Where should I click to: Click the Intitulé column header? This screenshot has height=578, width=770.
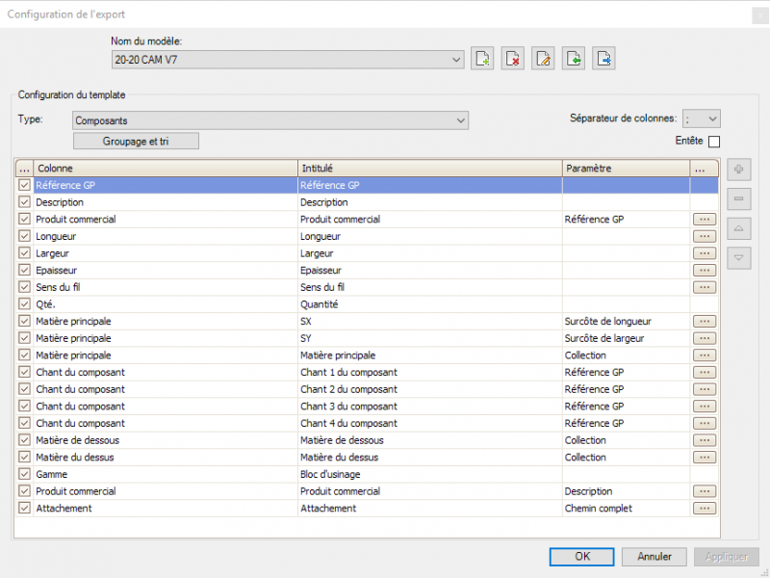pyautogui.click(x=429, y=168)
